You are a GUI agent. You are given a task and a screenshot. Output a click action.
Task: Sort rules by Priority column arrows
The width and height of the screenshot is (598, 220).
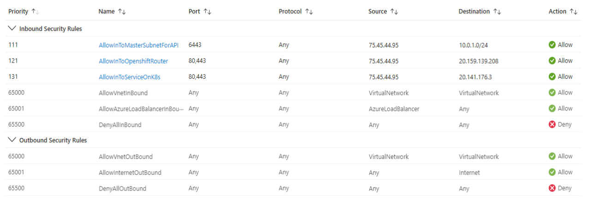coord(35,12)
